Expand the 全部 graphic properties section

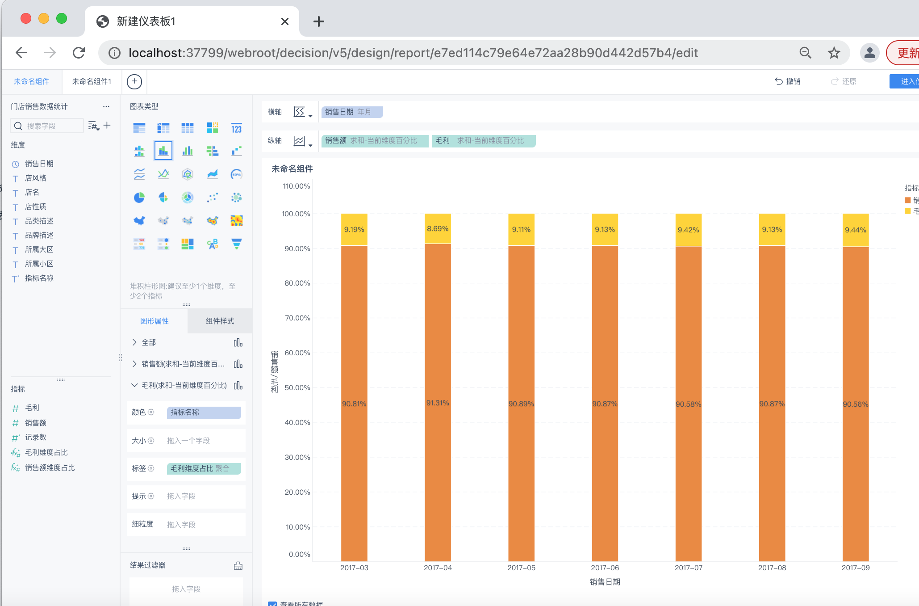[x=134, y=342]
